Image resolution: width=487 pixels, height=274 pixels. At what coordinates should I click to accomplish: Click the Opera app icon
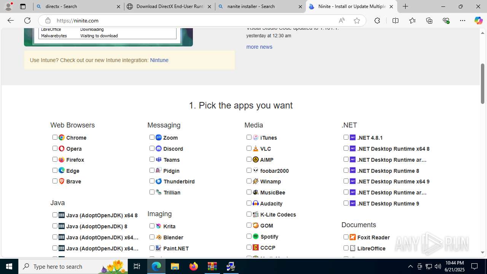click(x=62, y=148)
